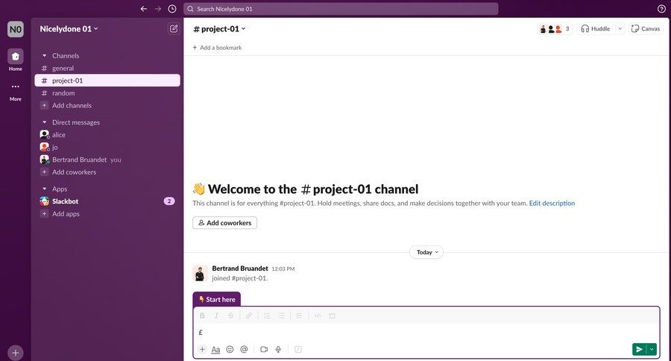Click the Edit description link
671x361 pixels.
[552, 203]
